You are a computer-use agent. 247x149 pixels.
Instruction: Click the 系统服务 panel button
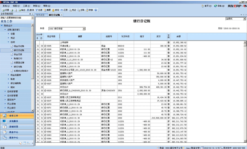pos(17,121)
